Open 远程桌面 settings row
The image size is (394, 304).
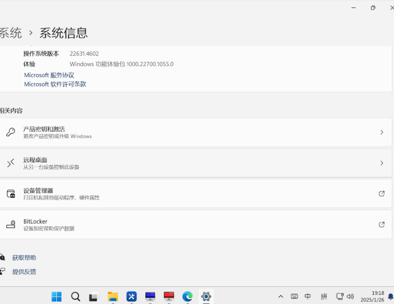tap(196, 163)
